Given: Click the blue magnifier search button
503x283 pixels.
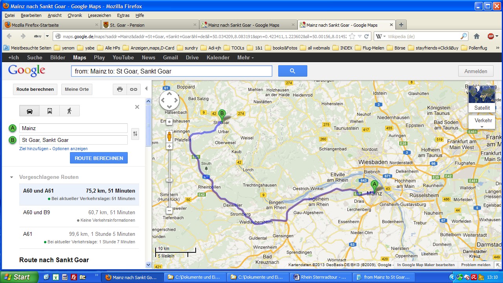Looking at the screenshot, I should pyautogui.click(x=292, y=71).
